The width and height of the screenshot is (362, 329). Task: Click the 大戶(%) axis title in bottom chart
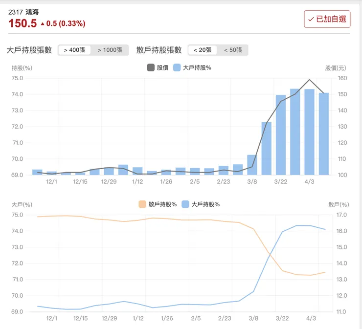click(22, 205)
